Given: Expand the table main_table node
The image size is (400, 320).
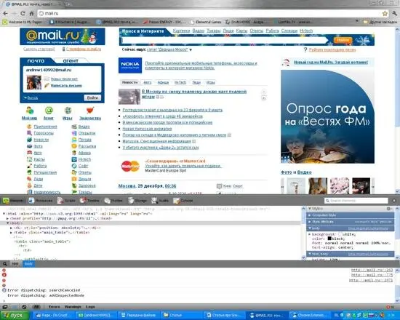Looking at the screenshot, I should pos(12,233).
